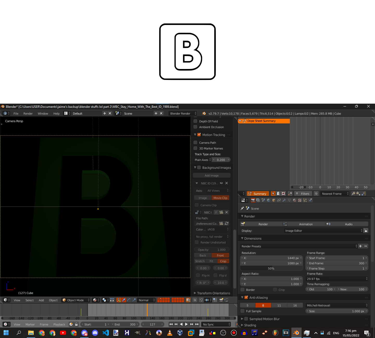
Task: Enable the Ambient Occlusion checkbox
Action: tap(195, 127)
